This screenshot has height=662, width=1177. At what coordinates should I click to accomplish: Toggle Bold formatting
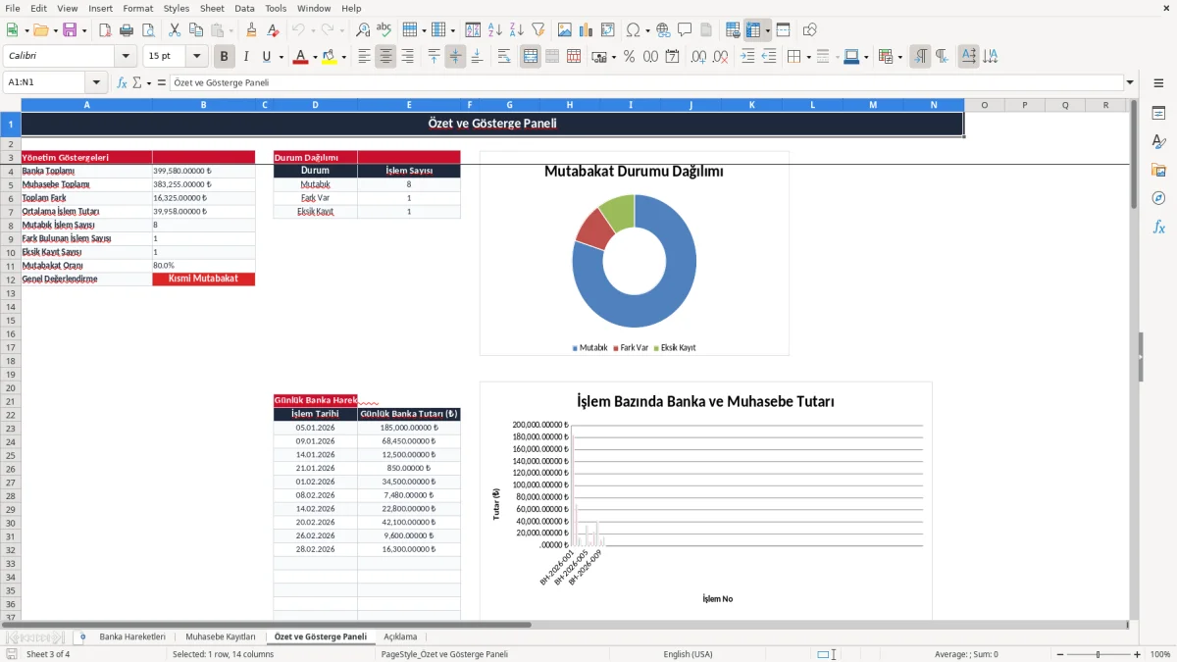click(224, 57)
